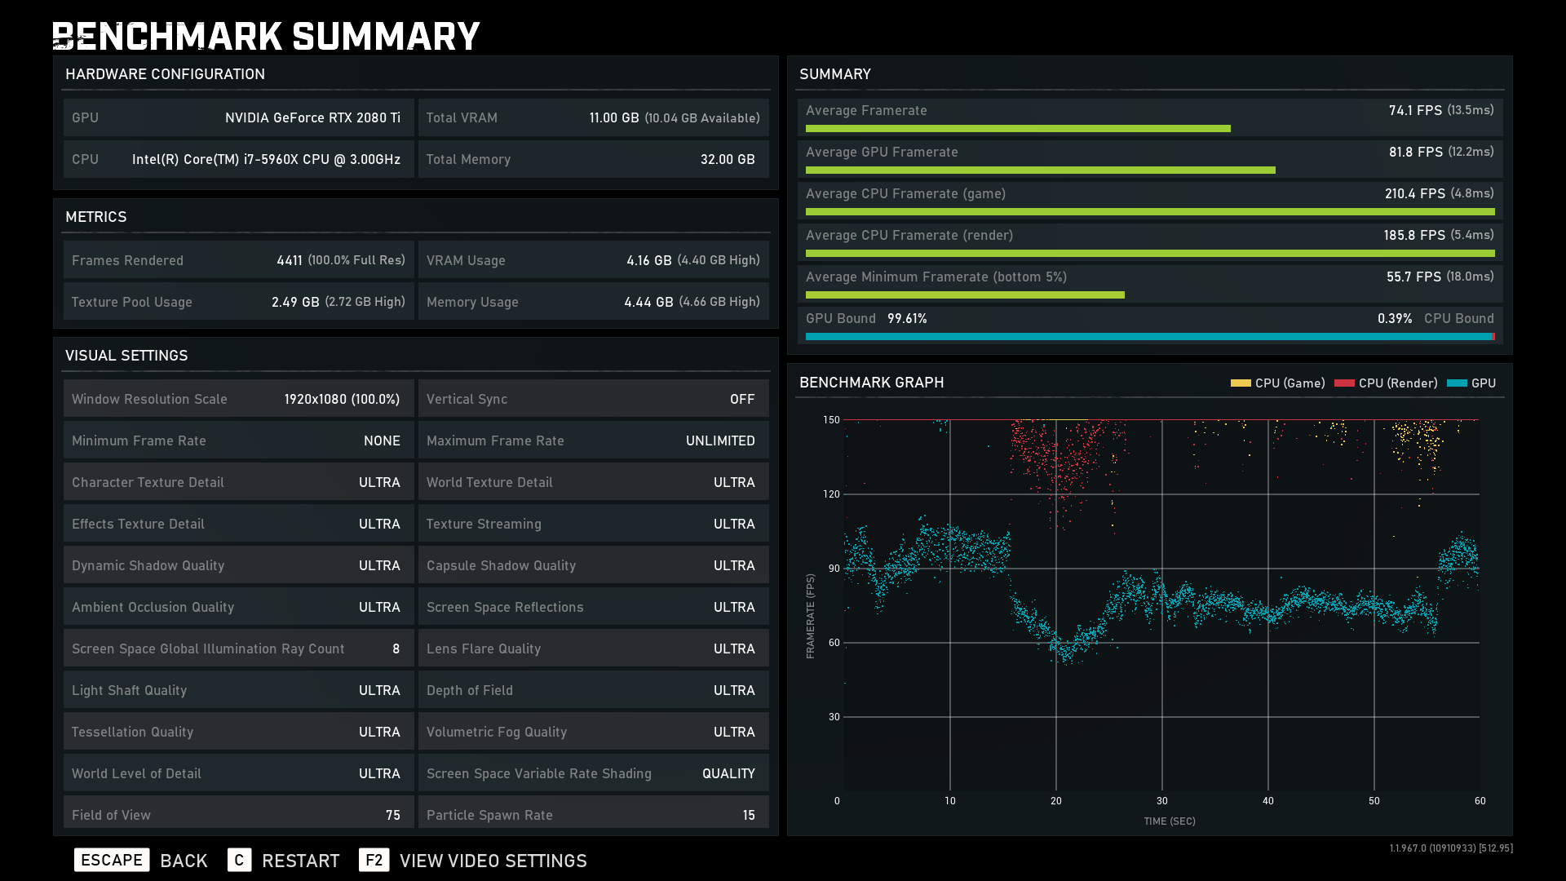This screenshot has height=881, width=1566.
Task: Select the Field of View row
Action: coord(238,814)
